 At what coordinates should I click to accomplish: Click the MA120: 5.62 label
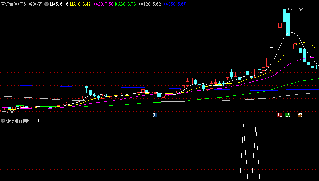tap(149, 5)
